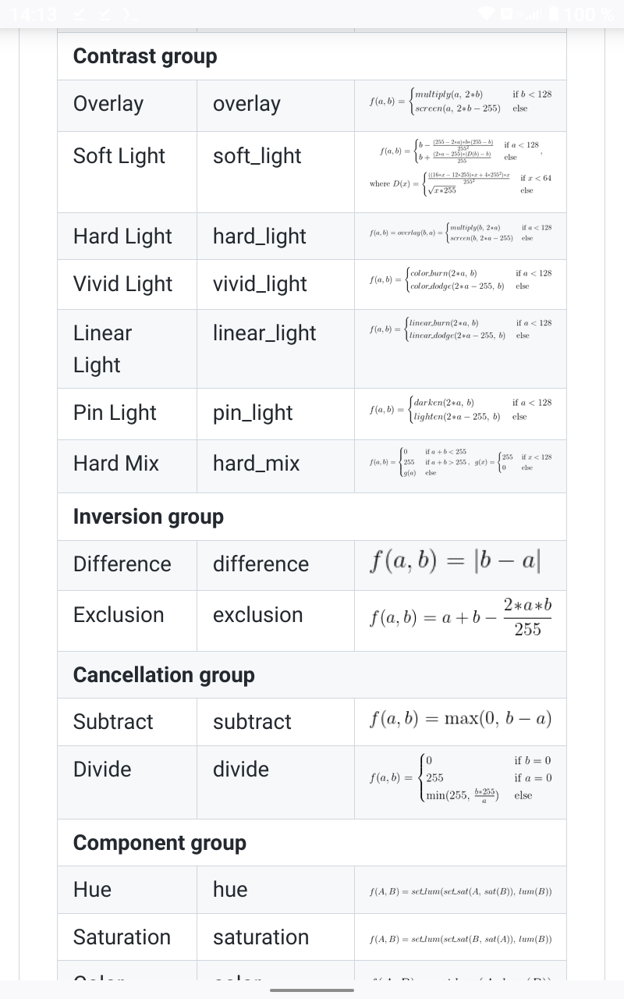The image size is (624, 999).
Task: Click the Vivid Light mode name
Action: [x=122, y=284]
